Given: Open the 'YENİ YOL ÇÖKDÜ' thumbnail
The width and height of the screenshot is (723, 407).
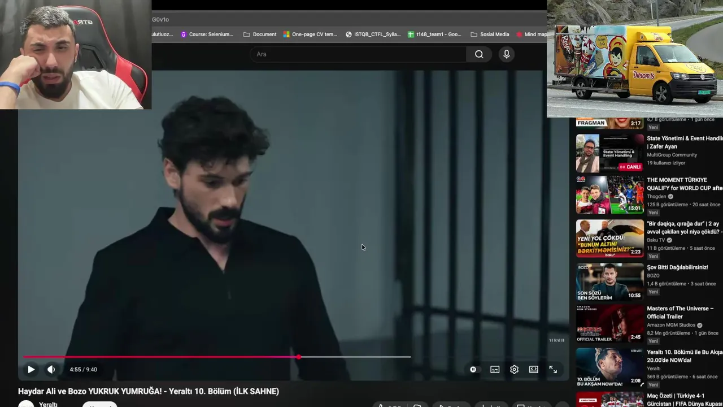Looking at the screenshot, I should [609, 239].
